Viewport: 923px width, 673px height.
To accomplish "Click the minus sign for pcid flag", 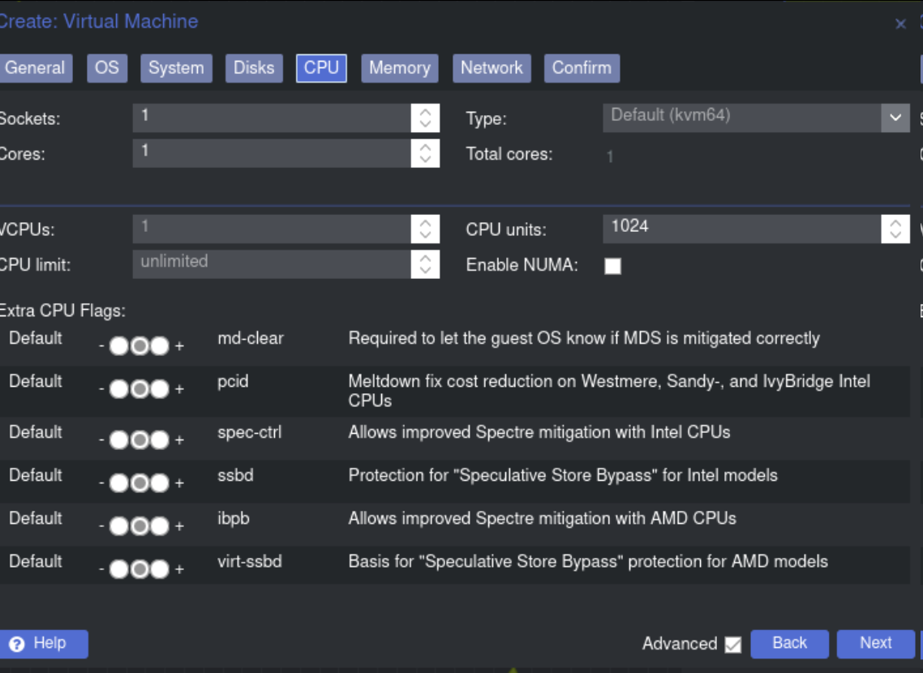I will tap(101, 390).
